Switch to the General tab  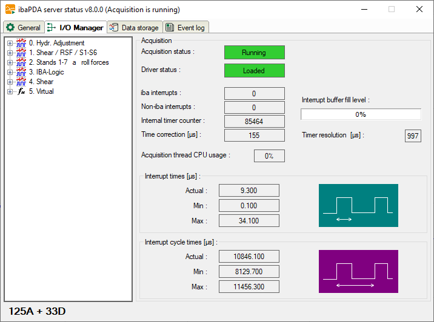(x=23, y=28)
